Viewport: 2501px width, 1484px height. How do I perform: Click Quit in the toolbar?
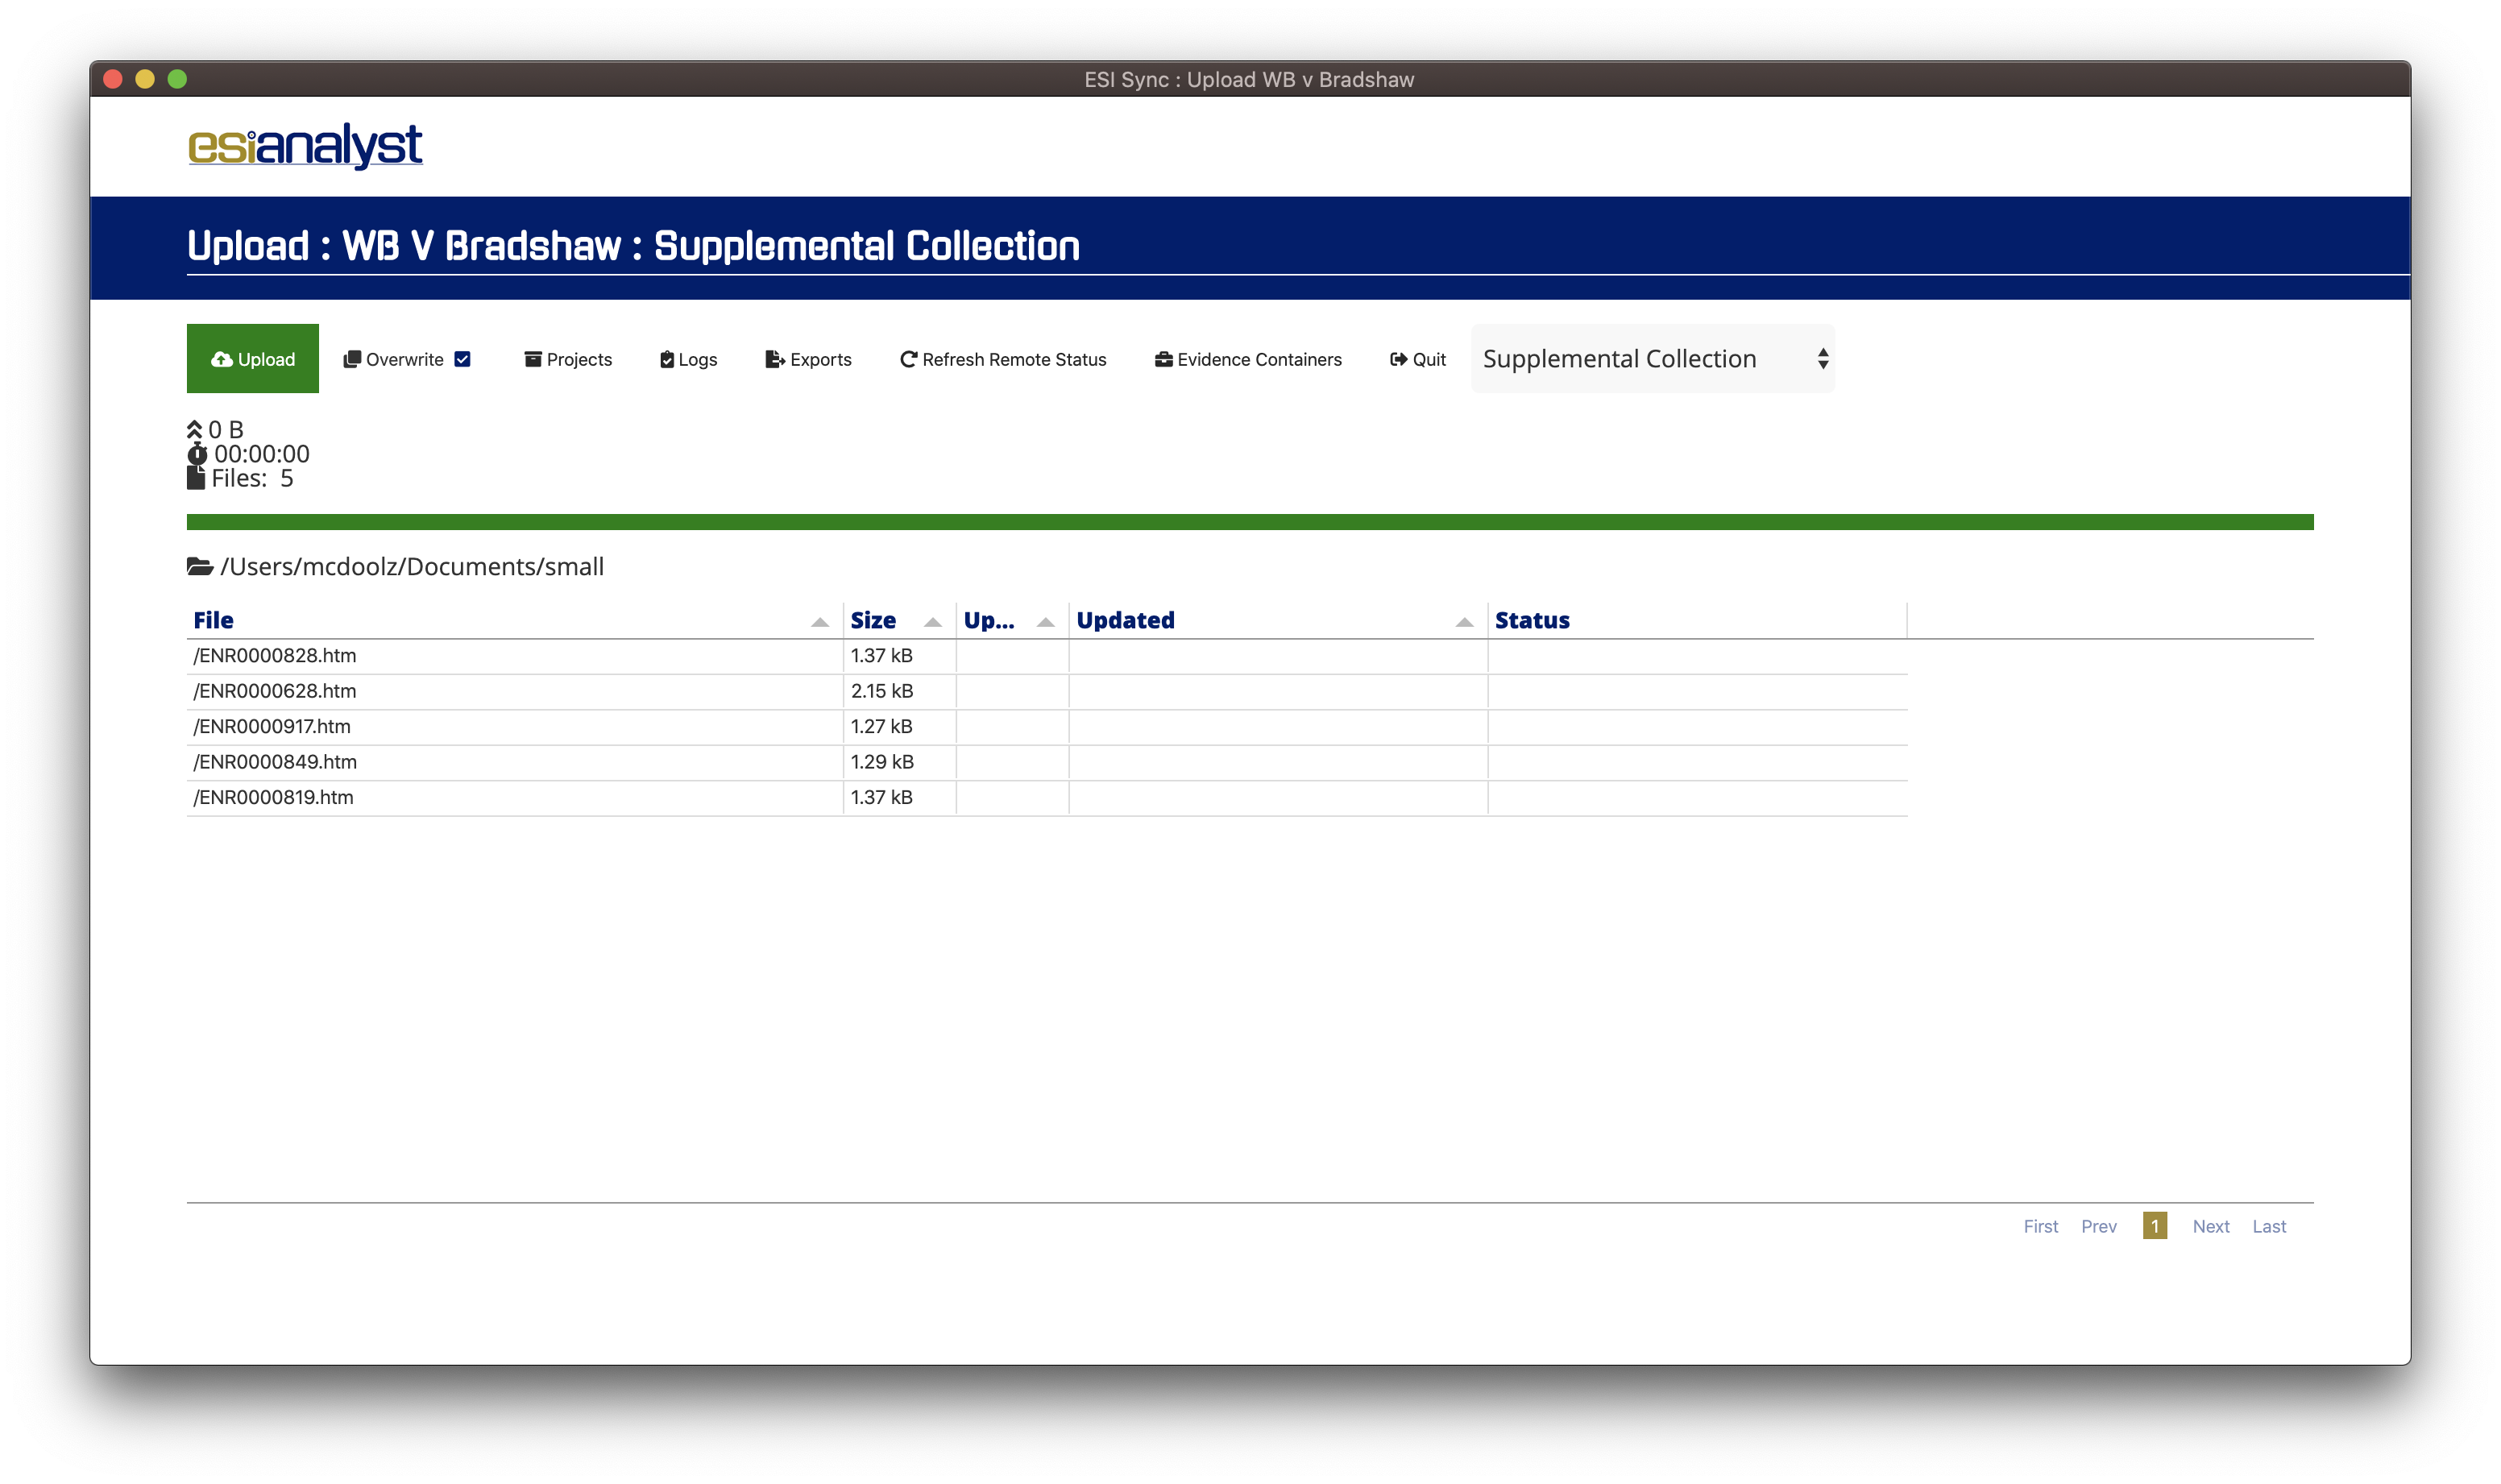click(1418, 359)
